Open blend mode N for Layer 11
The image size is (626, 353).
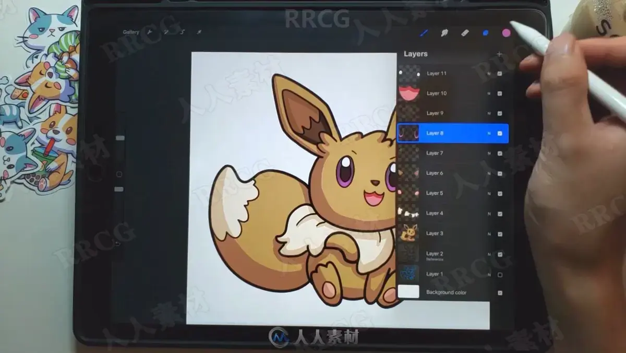[489, 74]
